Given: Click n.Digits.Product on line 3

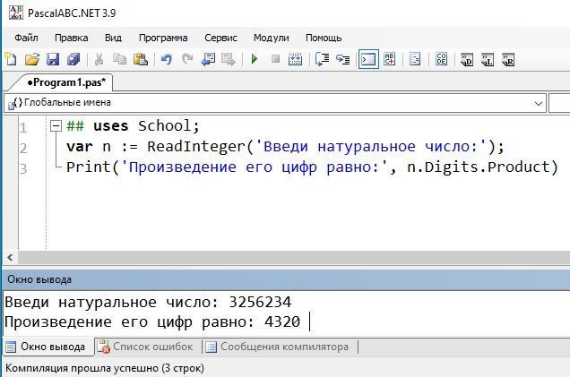Looking at the screenshot, I should pos(479,167).
